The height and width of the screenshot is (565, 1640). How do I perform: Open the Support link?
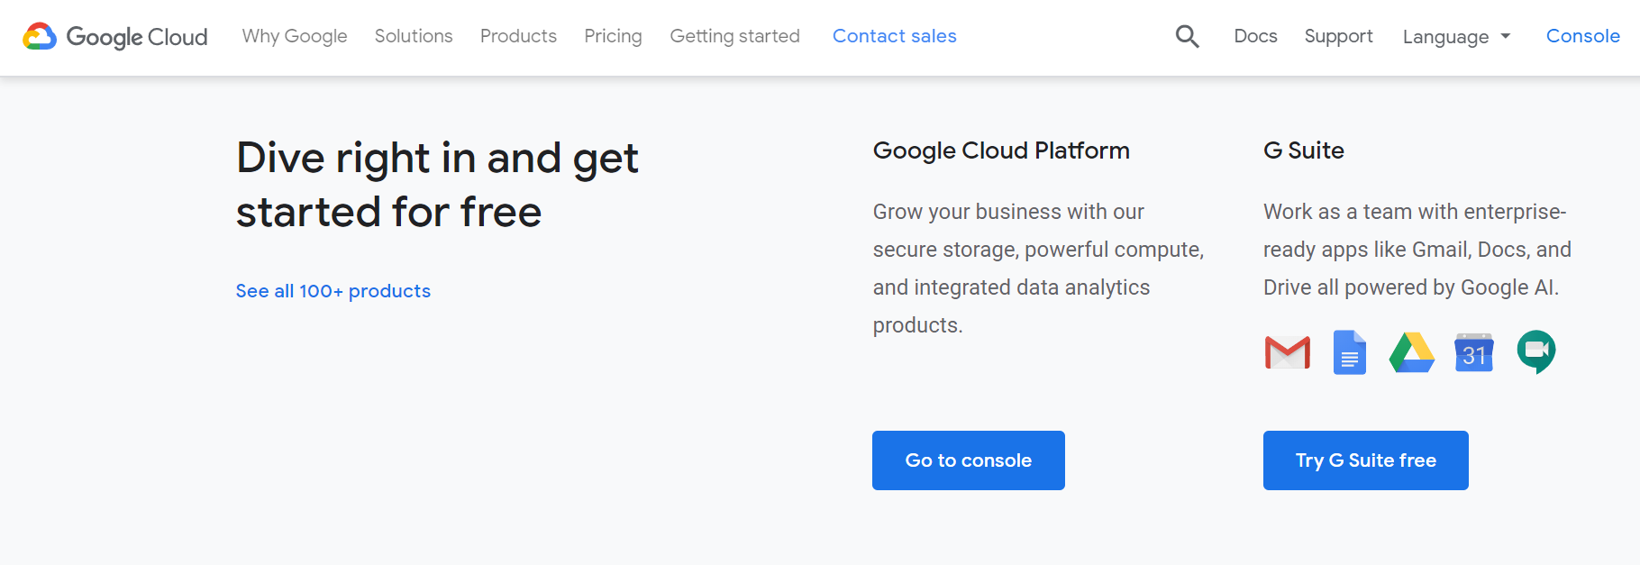point(1338,36)
